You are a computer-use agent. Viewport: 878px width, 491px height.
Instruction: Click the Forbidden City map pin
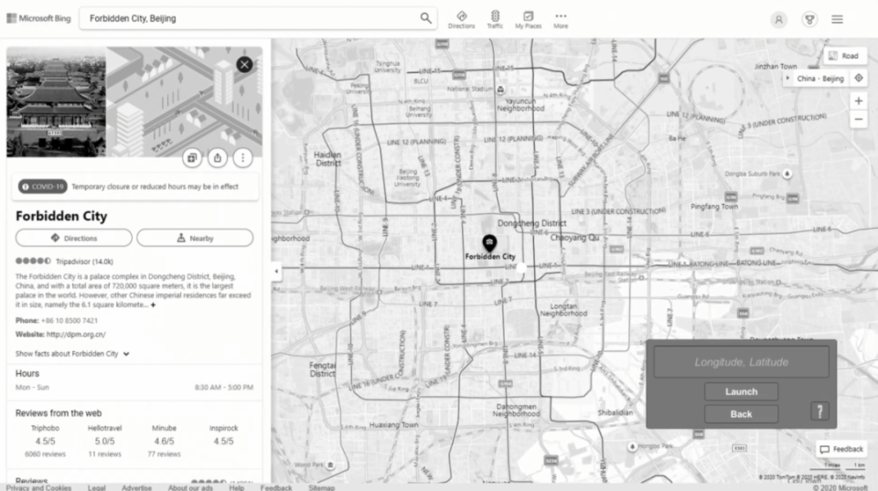point(489,242)
